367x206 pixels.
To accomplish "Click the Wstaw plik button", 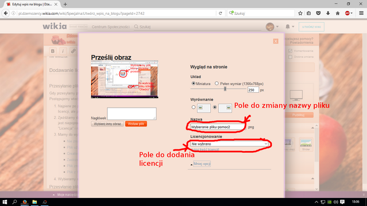I will [136, 124].
